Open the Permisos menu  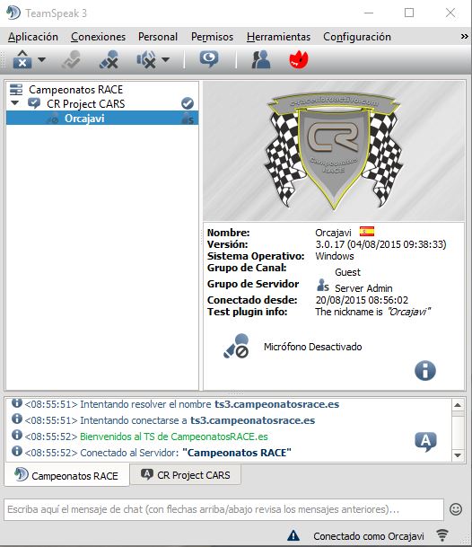coord(212,37)
